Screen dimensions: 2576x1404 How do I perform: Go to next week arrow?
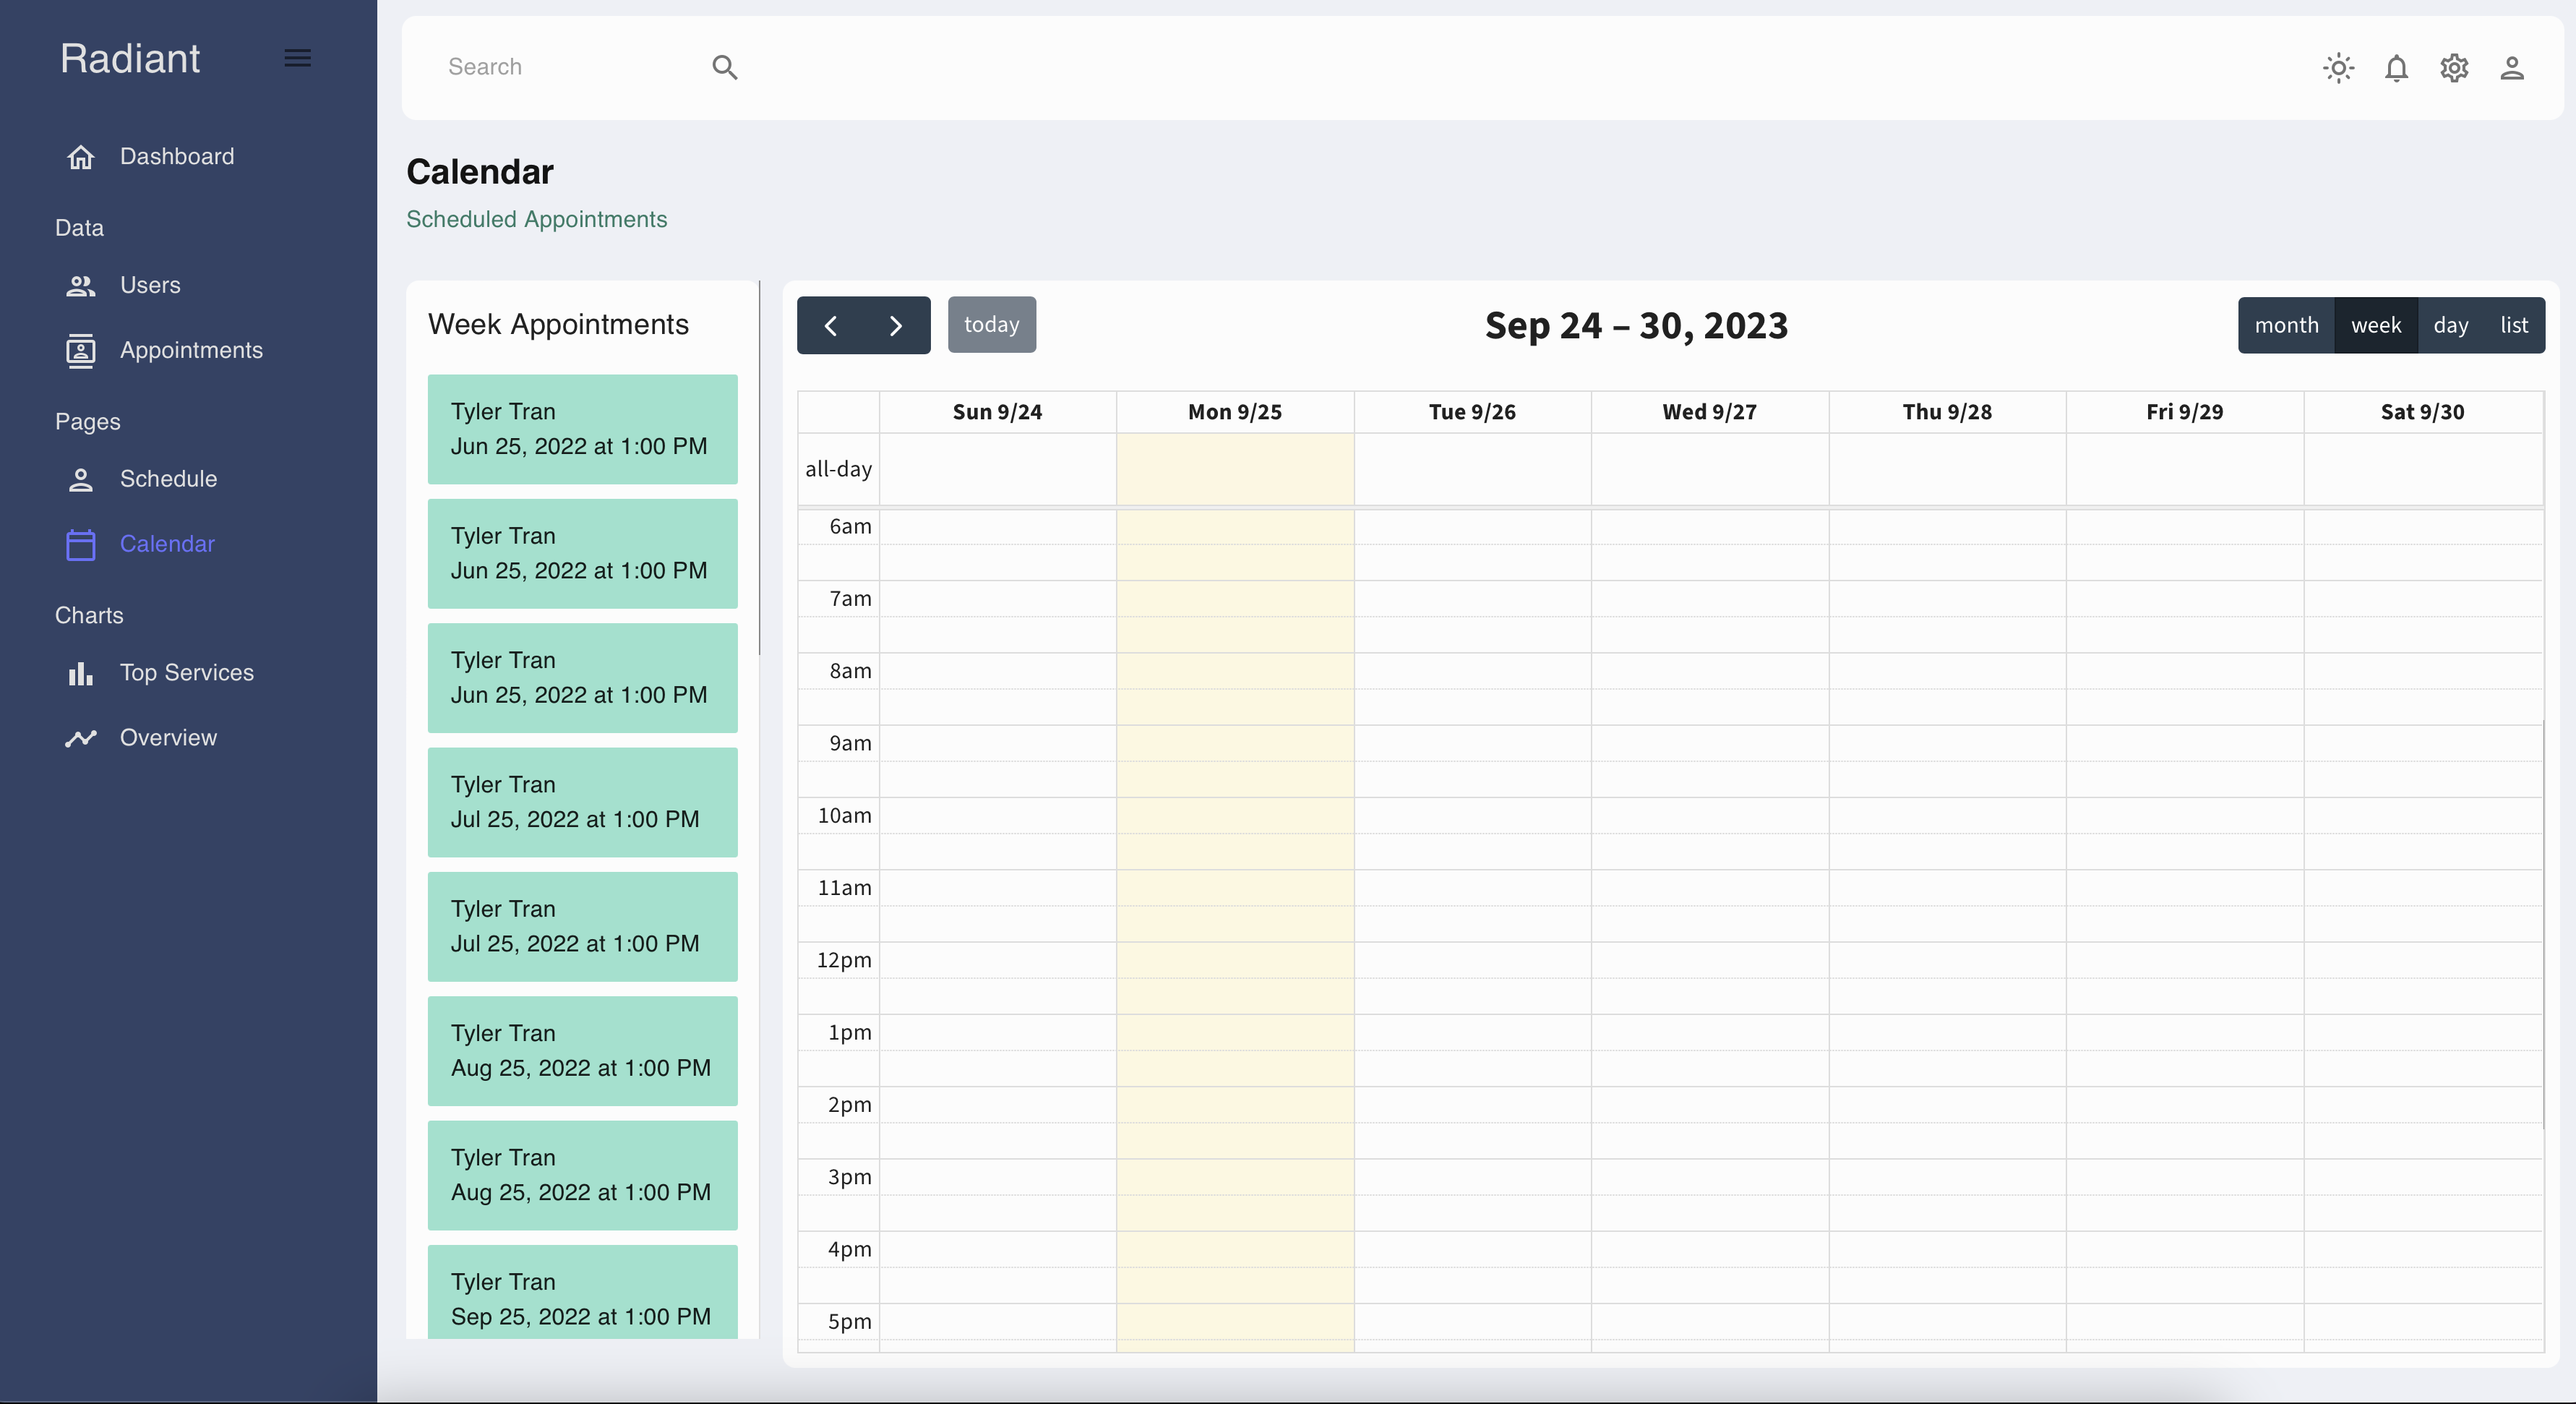tap(896, 325)
